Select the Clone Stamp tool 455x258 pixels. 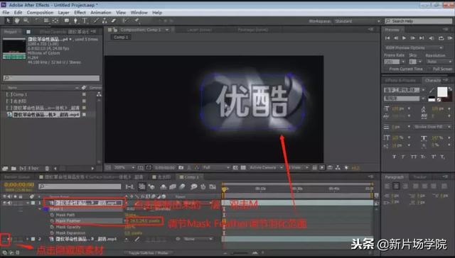tap(105, 21)
